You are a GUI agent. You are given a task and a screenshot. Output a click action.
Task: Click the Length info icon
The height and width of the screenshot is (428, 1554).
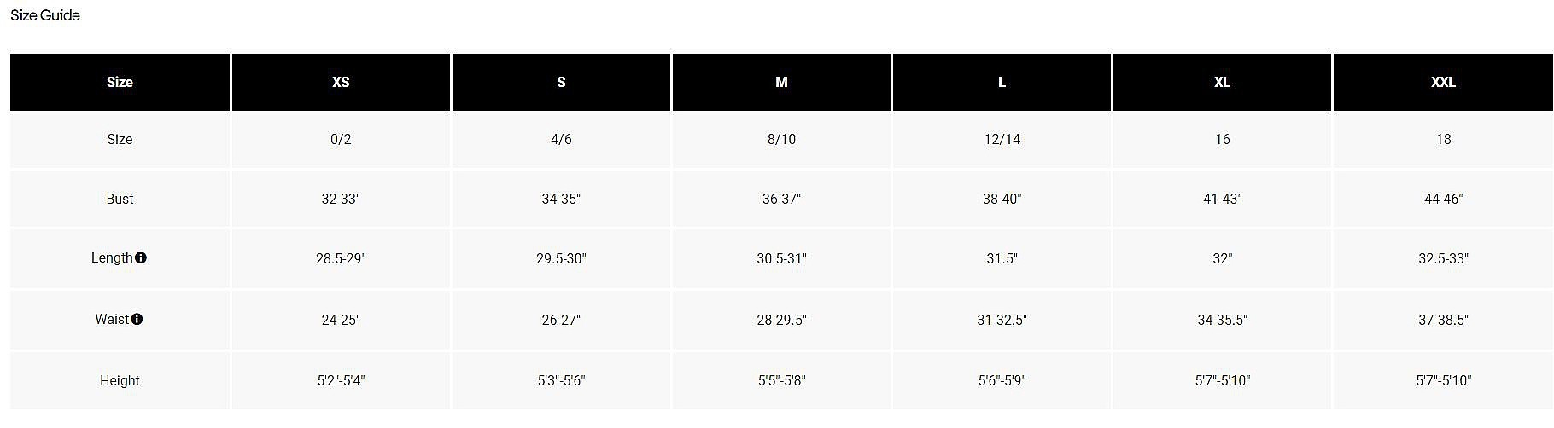[141, 257]
